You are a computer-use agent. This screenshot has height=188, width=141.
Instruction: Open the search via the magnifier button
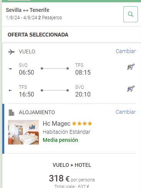click(x=131, y=14)
